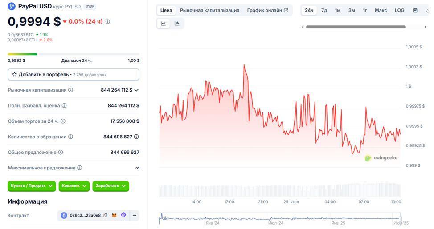Show info icon beside Количество в обращении label

(70, 137)
